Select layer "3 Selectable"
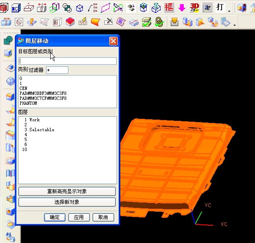255x243 pixels. (68, 130)
